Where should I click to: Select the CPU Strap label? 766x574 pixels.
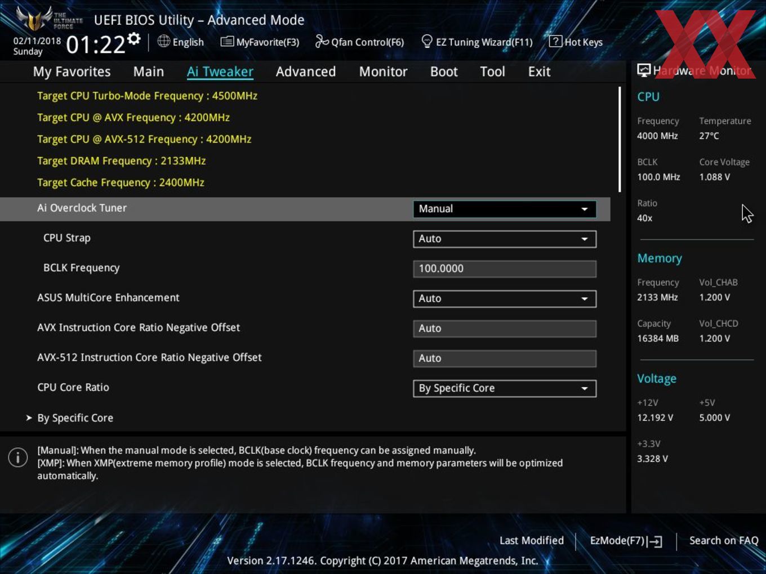coord(67,237)
